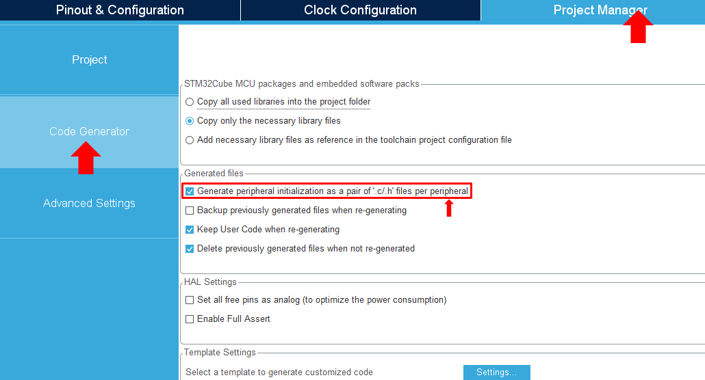The width and height of the screenshot is (705, 380).
Task: Click the Generated files group label
Action: [214, 174]
